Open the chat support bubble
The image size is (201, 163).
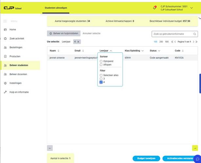point(197,159)
